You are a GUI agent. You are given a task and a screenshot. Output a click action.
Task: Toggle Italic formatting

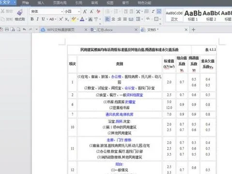pyautogui.click(x=38, y=19)
